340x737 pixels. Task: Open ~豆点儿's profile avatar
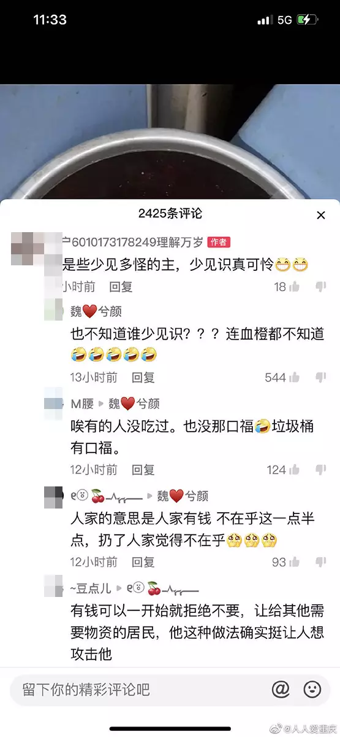click(54, 587)
